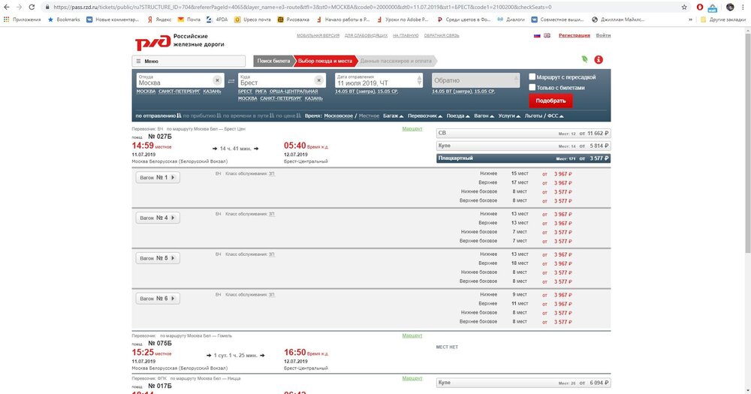Screen dimensions: 751x394
Task: Expand the Перевозчик filter
Action: click(425, 116)
